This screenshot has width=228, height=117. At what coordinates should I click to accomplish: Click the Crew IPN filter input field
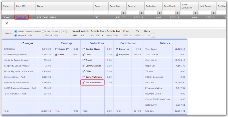coord(25,13)
